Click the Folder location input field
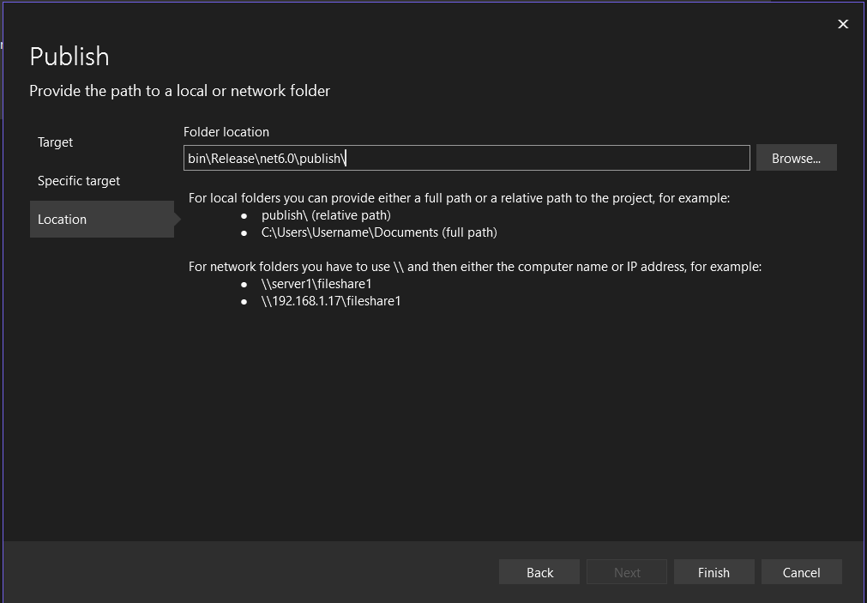Viewport: 867px width, 603px height. (467, 158)
